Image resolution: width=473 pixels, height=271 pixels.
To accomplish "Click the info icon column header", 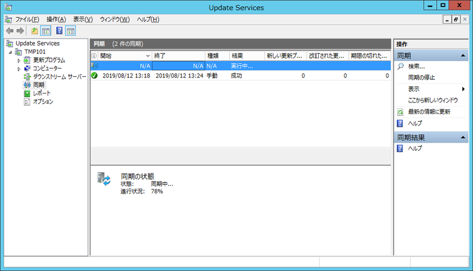I will (94, 56).
